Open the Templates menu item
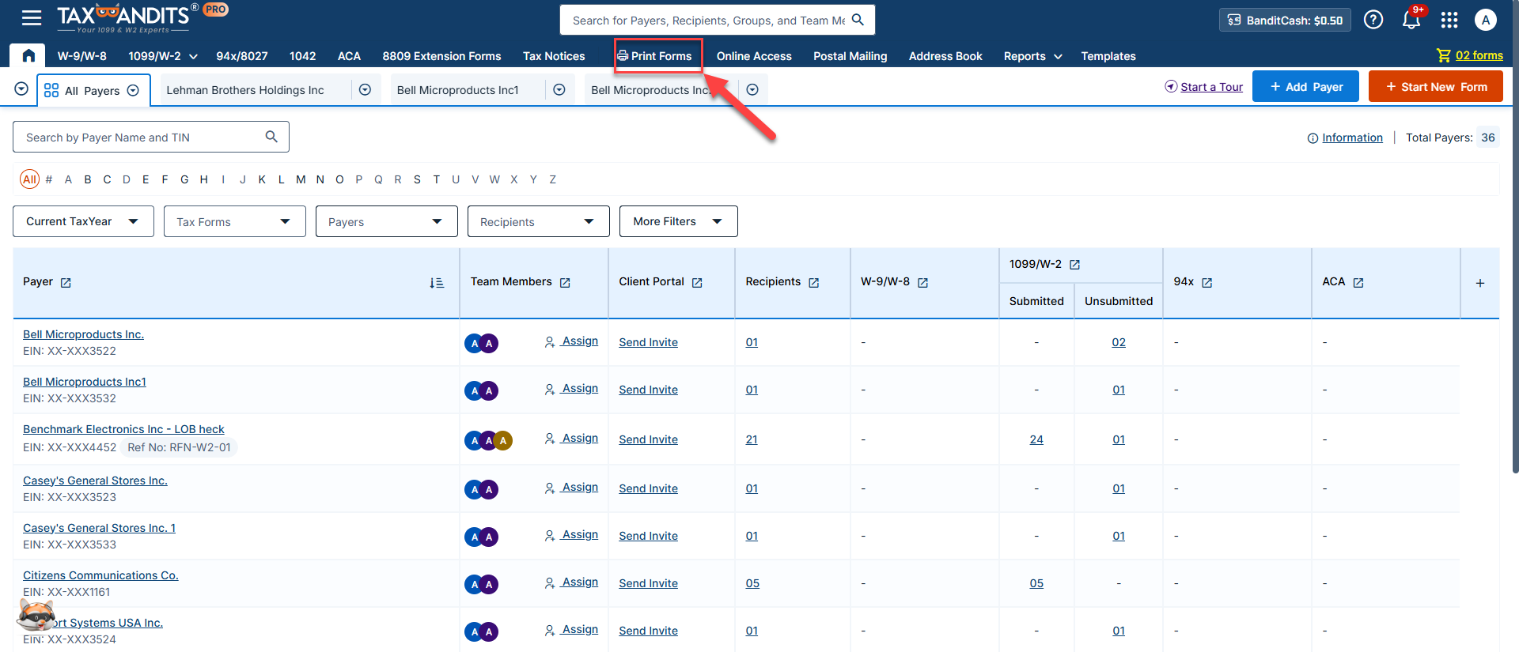1519x652 pixels. click(1108, 56)
